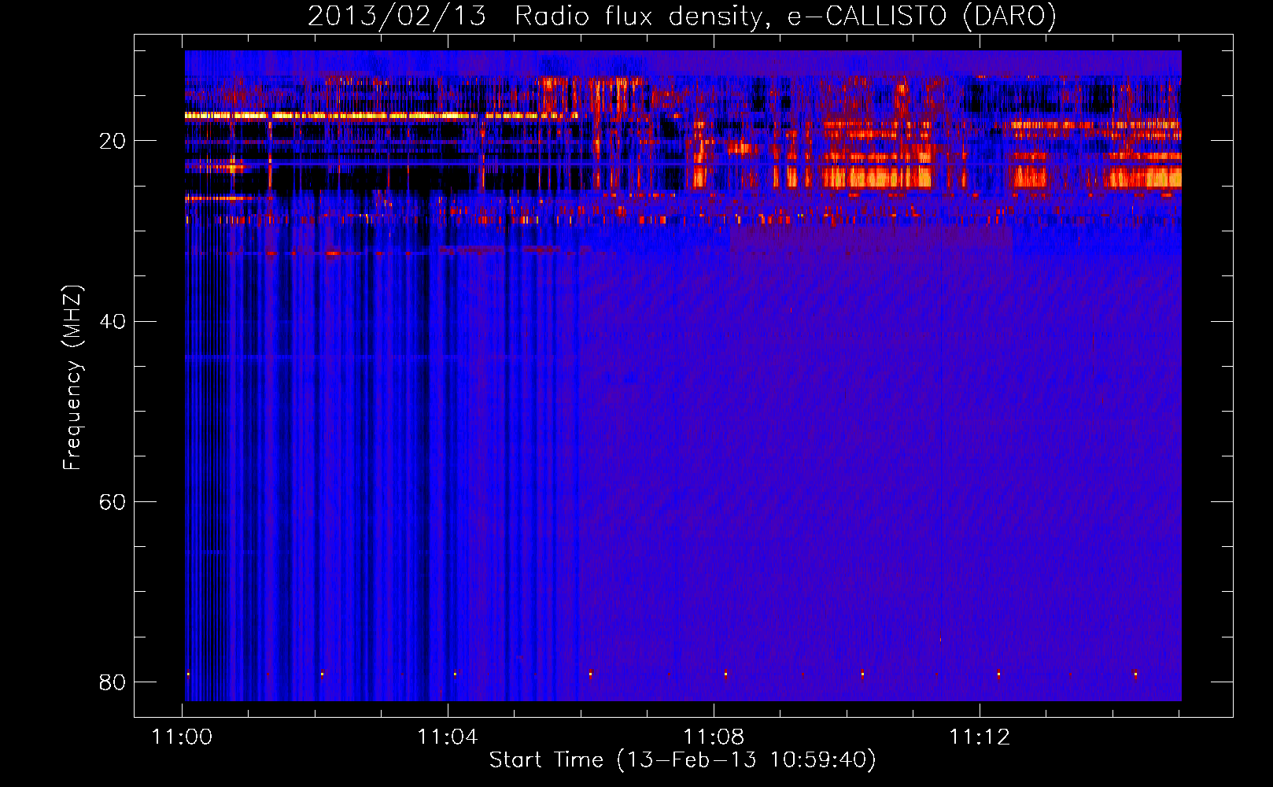Screen dimensions: 1273x787
Task: Click the 80 frequency axis label
Action: tap(112, 682)
